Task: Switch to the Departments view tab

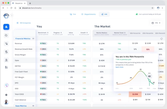Action: 88,14
